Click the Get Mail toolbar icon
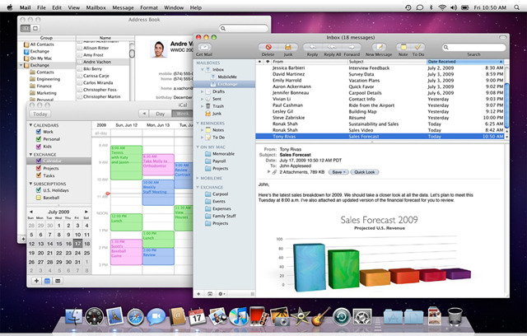527x336 pixels. click(204, 48)
